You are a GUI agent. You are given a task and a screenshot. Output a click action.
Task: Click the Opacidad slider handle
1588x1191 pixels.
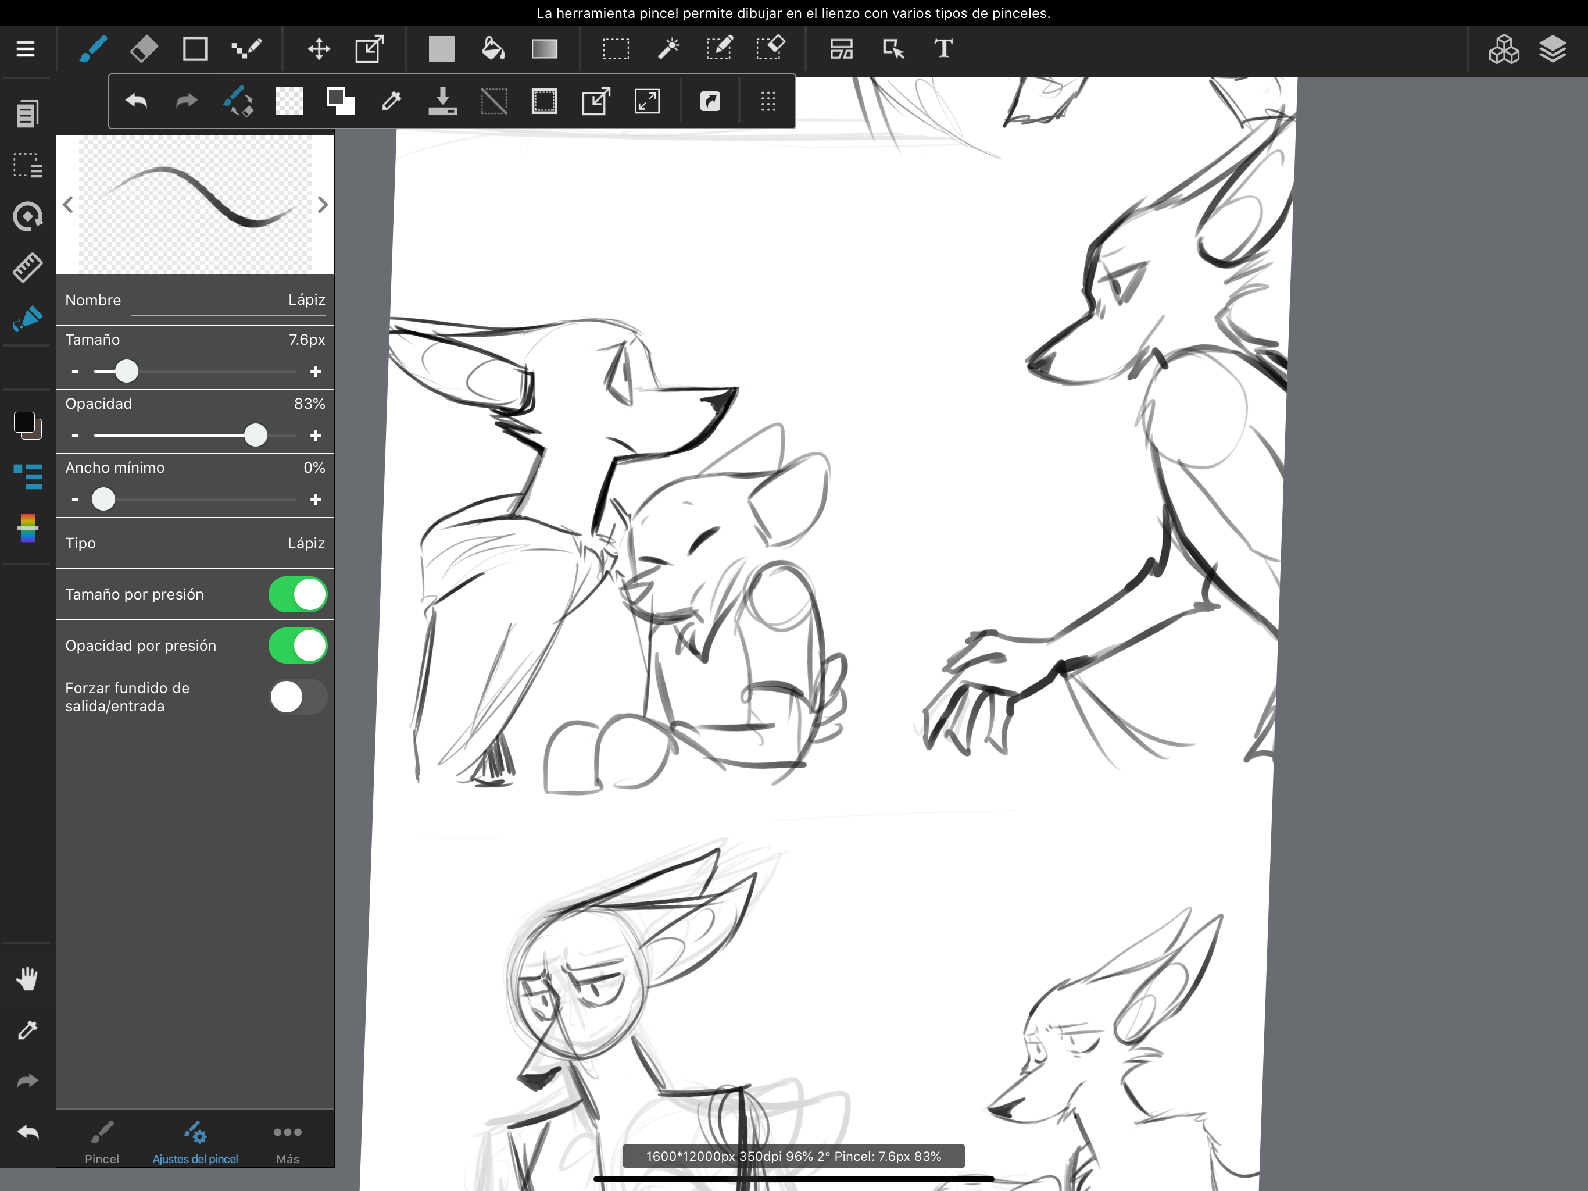[x=256, y=436]
